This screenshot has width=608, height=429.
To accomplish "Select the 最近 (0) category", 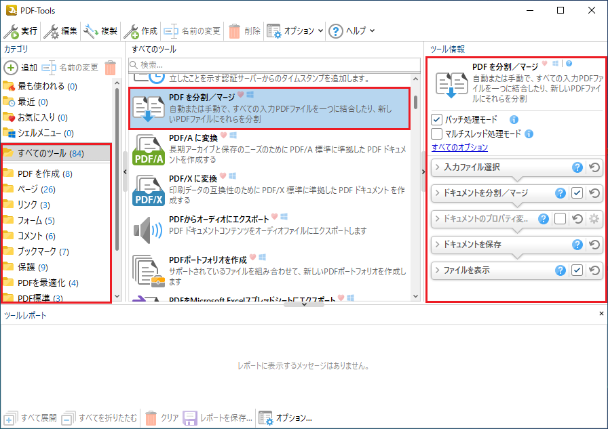I will (x=26, y=102).
